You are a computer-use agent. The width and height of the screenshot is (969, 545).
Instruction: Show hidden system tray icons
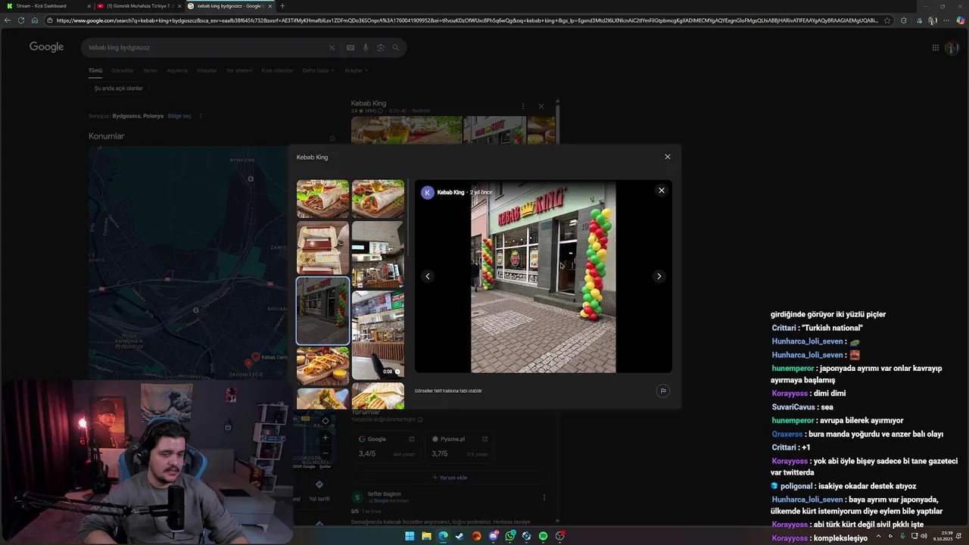pyautogui.click(x=878, y=536)
